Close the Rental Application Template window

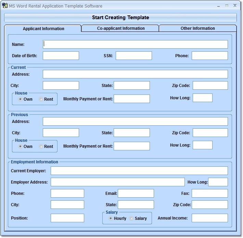tap(235, 5)
